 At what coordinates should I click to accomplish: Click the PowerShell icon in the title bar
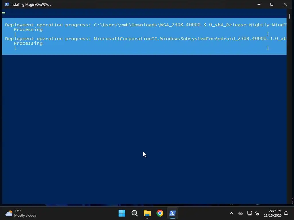(x=7, y=4)
